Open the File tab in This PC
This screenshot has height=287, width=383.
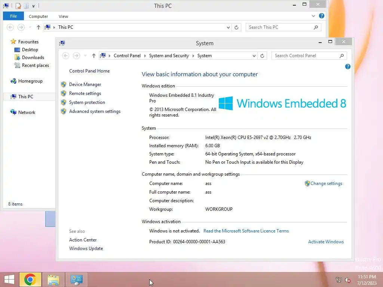click(x=13, y=16)
